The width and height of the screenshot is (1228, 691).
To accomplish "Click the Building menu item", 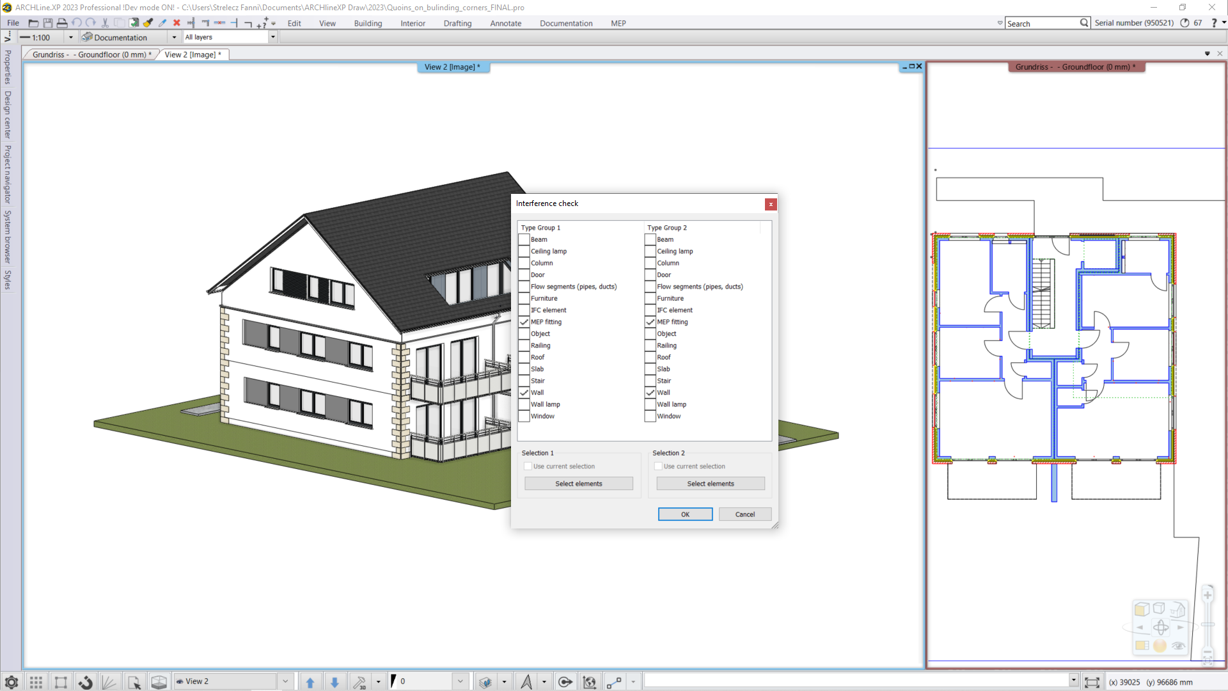I will pyautogui.click(x=368, y=23).
